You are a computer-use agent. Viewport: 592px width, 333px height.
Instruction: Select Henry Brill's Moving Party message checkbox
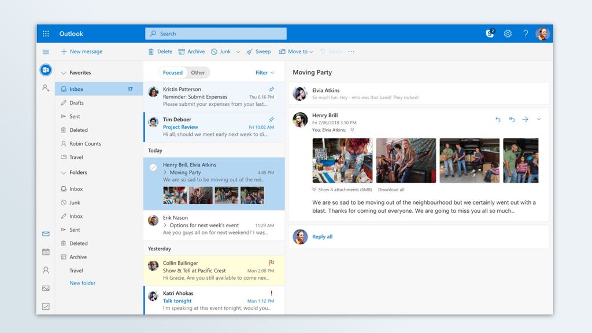(153, 167)
